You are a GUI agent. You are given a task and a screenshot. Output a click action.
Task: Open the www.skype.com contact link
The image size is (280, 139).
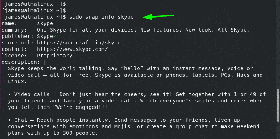click(x=72, y=49)
